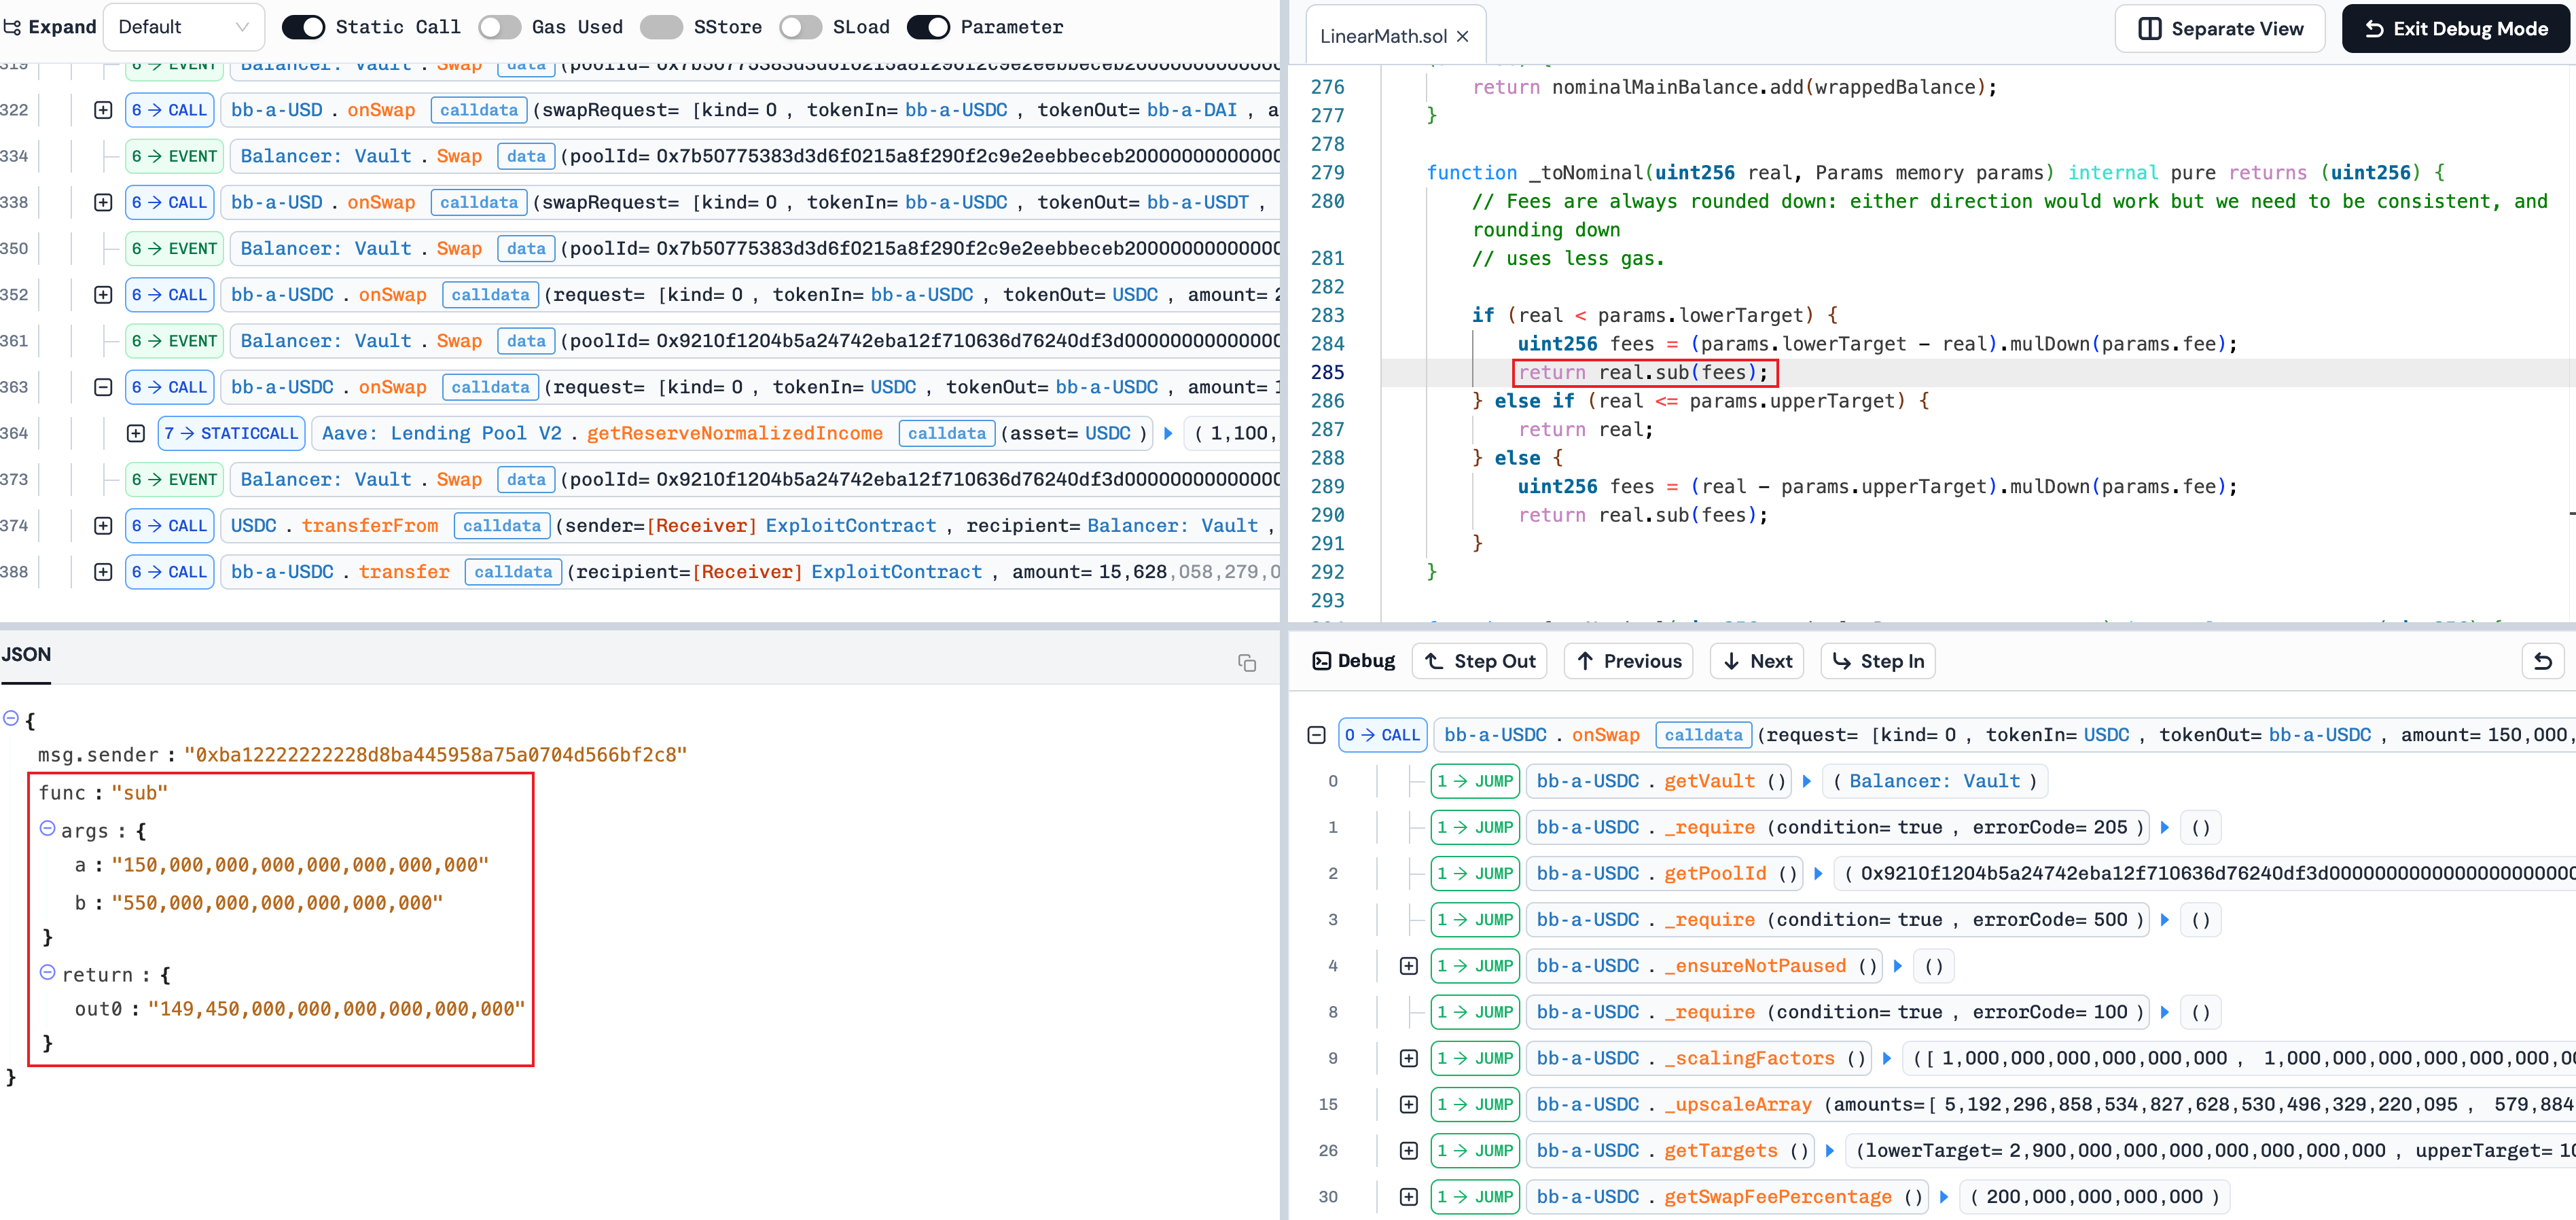Expand the USDC transferFrom call row

tap(103, 526)
